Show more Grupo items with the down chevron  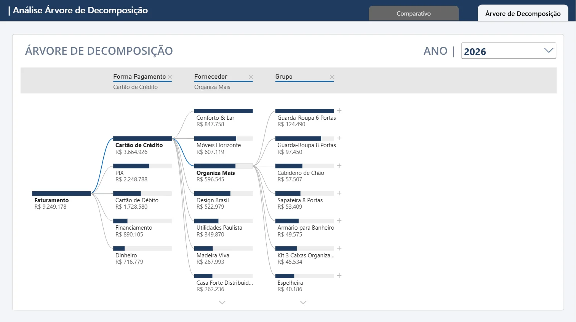click(x=303, y=303)
